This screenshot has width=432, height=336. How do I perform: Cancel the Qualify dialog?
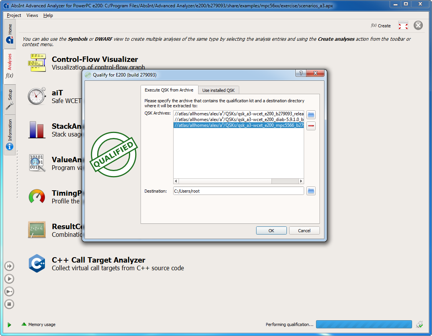304,231
